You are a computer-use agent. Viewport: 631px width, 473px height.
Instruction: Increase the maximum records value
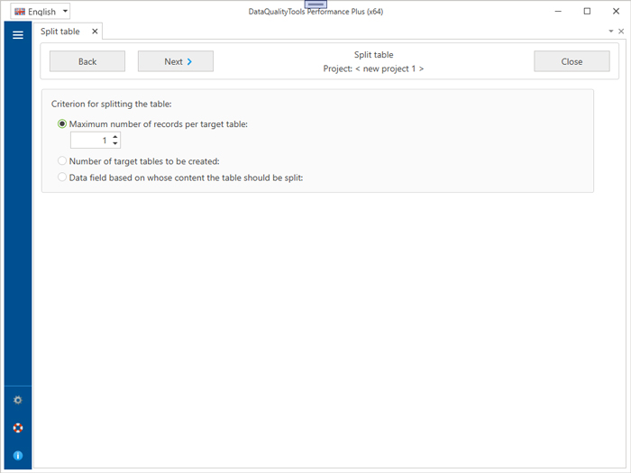click(x=115, y=137)
